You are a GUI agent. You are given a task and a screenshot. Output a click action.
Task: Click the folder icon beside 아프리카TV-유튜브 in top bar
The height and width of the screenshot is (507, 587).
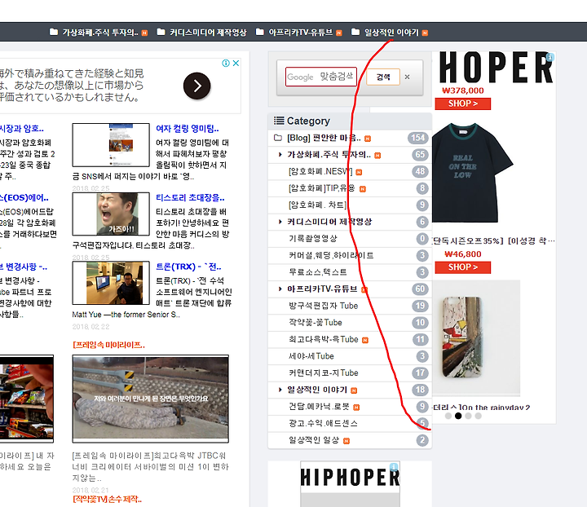click(260, 32)
